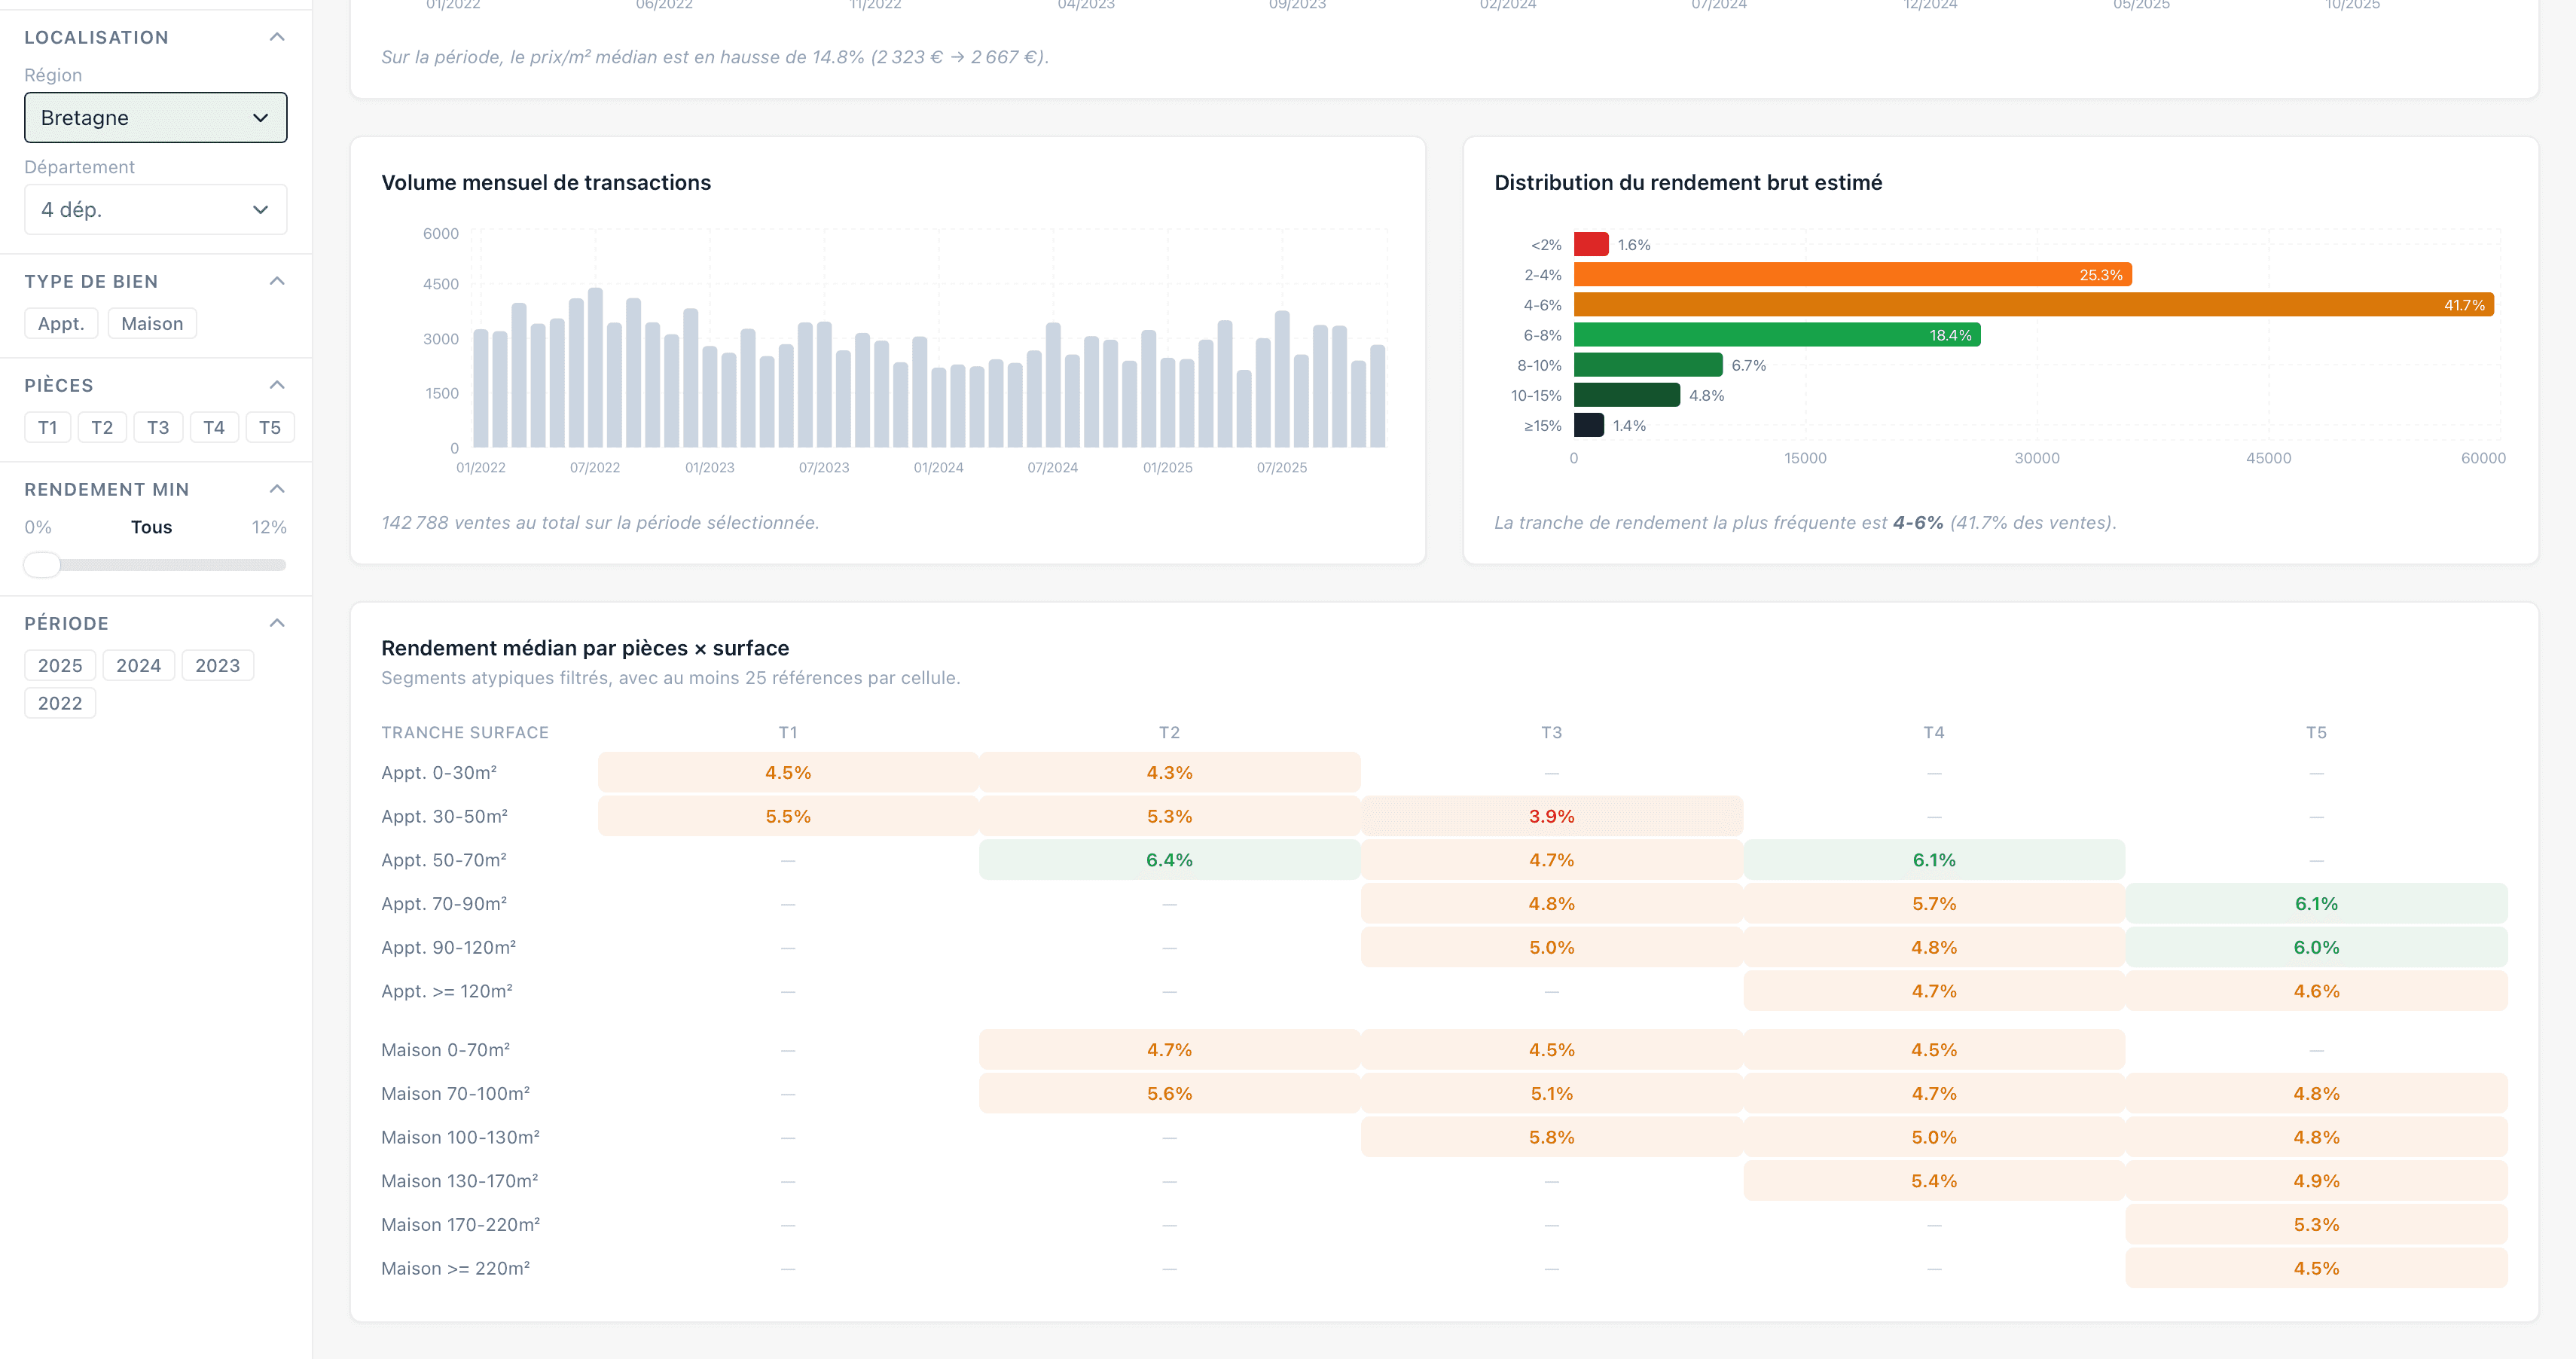Toggle the T1 rooms filter chip

coord(47,428)
